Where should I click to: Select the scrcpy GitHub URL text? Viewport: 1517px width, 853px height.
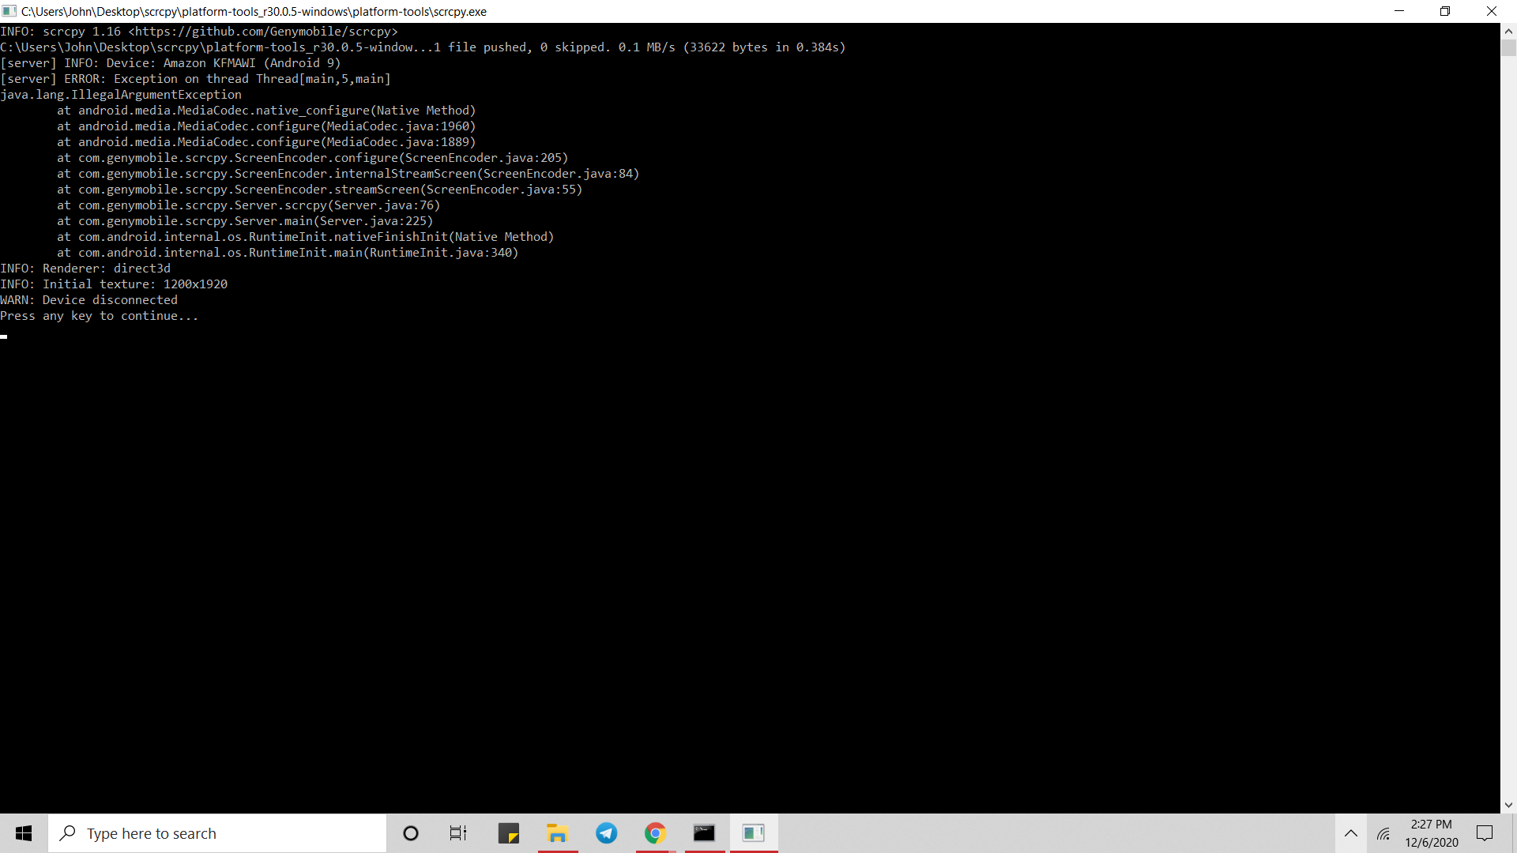click(x=263, y=32)
